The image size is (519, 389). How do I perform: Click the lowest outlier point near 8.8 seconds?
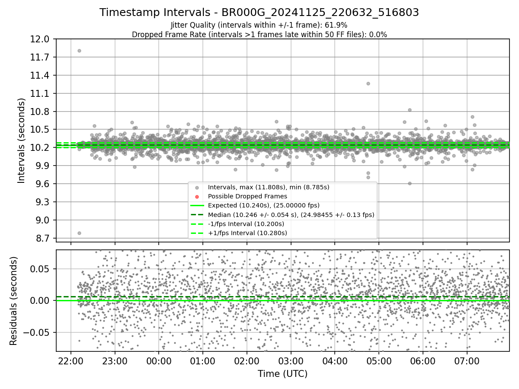[x=79, y=233]
